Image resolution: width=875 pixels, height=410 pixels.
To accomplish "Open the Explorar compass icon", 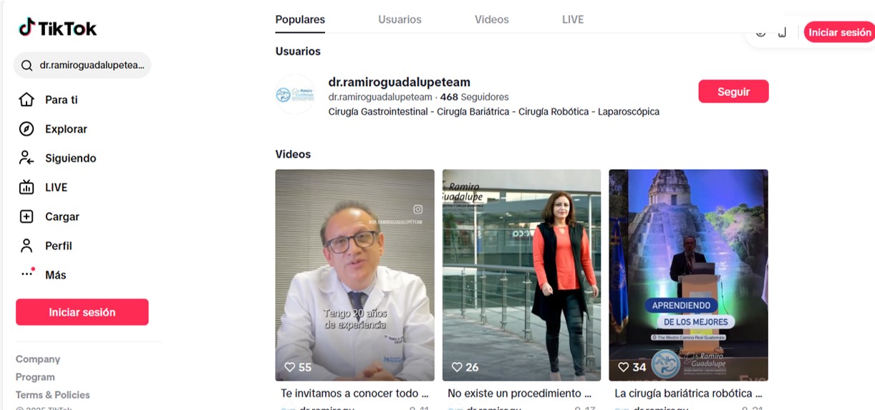I will pyautogui.click(x=26, y=129).
